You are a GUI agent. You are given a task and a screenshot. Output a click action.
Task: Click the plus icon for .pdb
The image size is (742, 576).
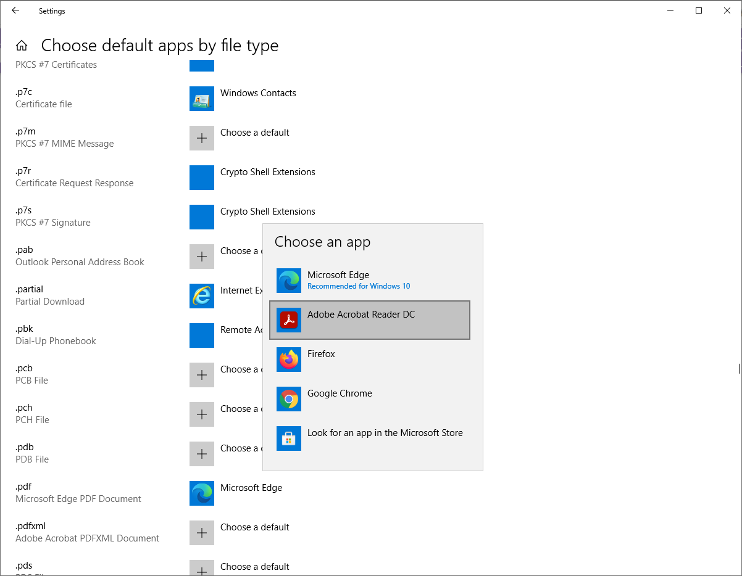[x=202, y=454]
